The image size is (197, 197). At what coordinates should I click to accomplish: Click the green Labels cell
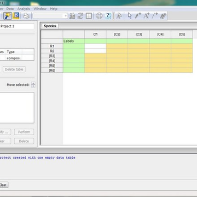tap(74, 41)
